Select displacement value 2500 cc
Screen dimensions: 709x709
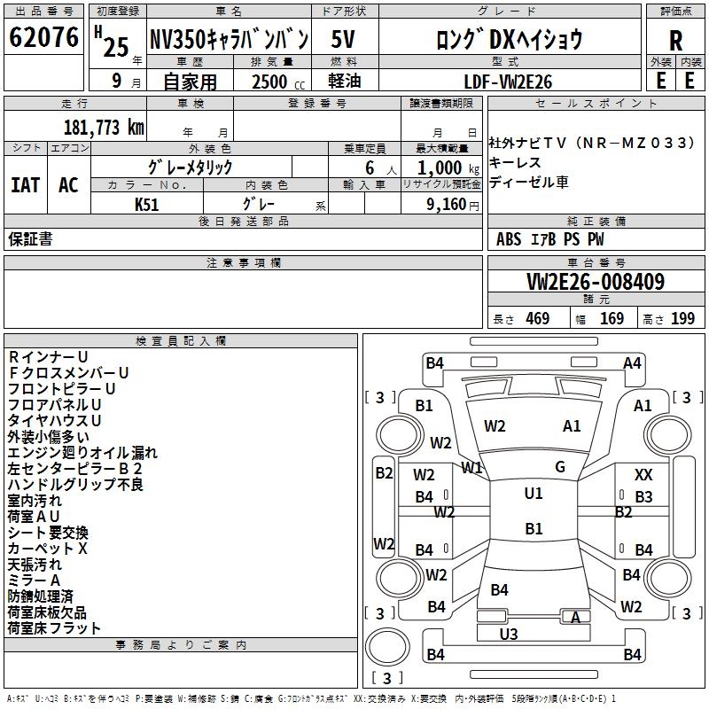[x=278, y=82]
